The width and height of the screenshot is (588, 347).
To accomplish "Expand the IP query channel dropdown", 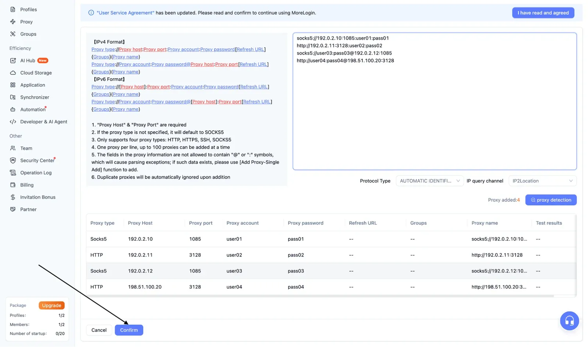I will [x=542, y=181].
